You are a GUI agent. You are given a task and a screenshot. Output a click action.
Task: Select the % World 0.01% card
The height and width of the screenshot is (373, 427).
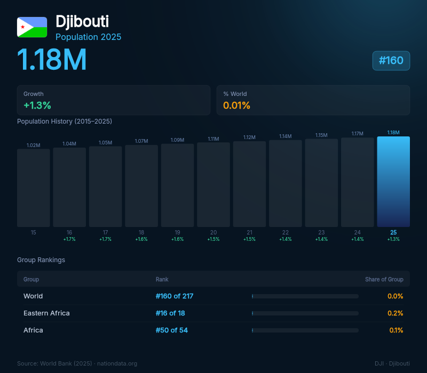click(313, 100)
